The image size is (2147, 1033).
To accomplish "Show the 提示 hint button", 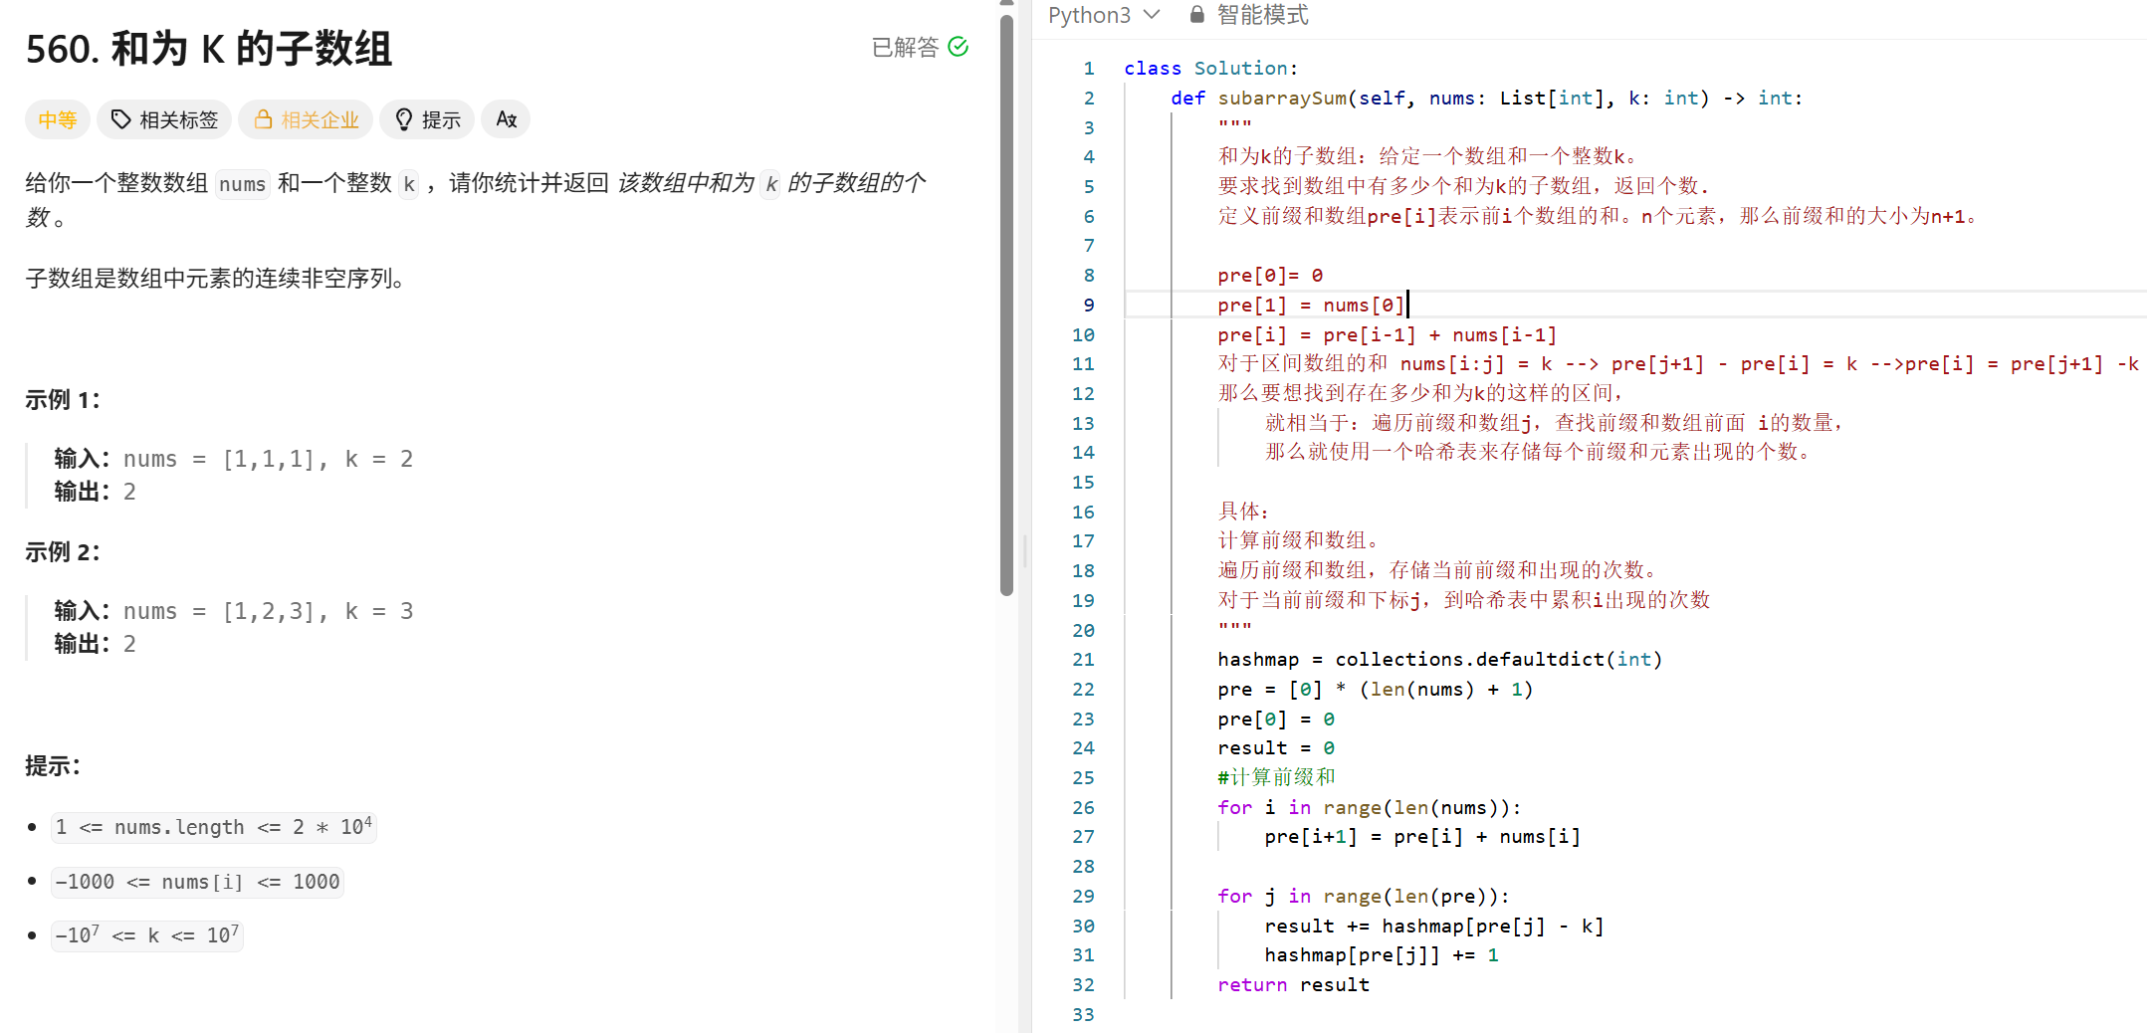I will [428, 119].
